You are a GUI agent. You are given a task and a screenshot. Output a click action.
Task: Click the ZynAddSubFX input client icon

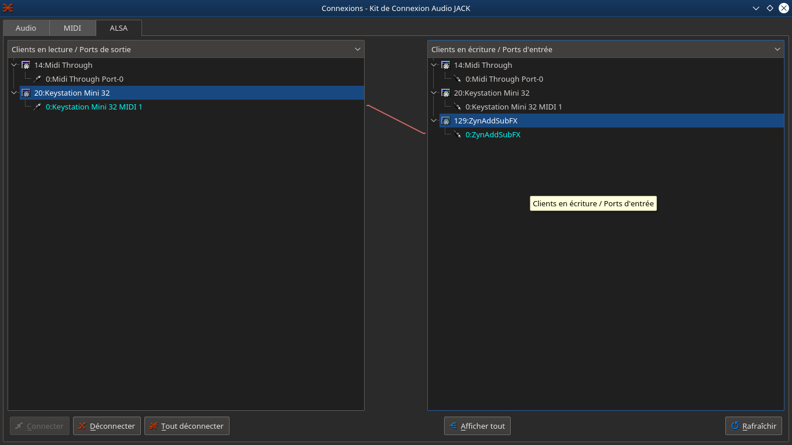coord(445,121)
